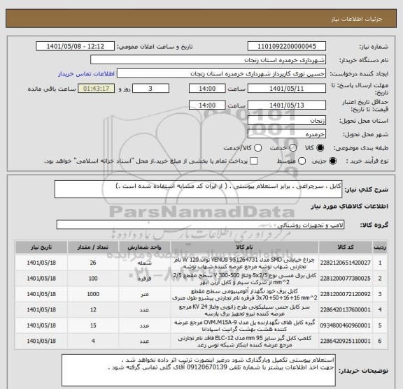Toggle the Islamic treasury documents payment checkbox
This screenshot has width=403, height=389.
(254, 161)
